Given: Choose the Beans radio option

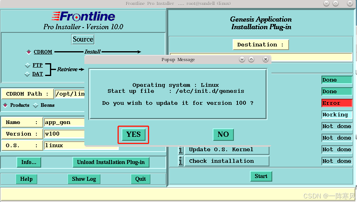Looking at the screenshot, I should pyautogui.click(x=36, y=105).
